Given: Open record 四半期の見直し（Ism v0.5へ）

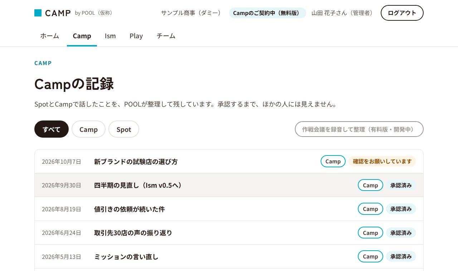Looking at the screenshot, I should 229,185.
